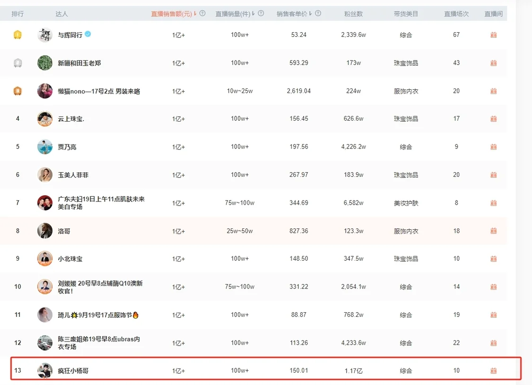
Task: Sort by 销售客单价 arrow
Action: 310,14
